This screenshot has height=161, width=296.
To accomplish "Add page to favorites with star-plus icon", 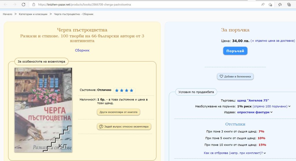I will point(270,5).
